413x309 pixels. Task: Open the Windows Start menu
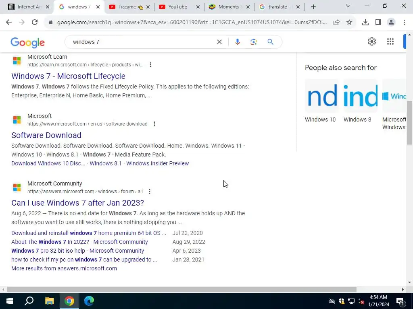click(x=10, y=301)
